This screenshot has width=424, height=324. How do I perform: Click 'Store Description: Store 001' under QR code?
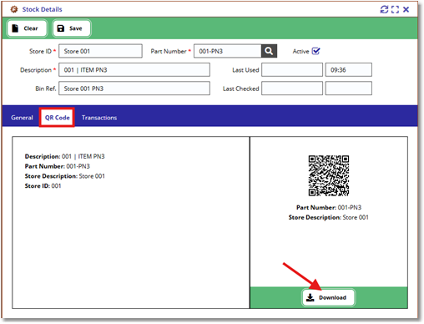point(329,217)
